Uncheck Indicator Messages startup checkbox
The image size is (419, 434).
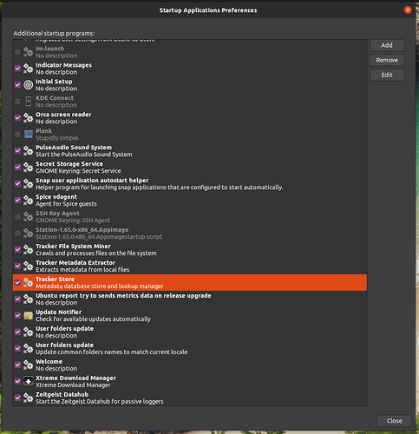pyautogui.click(x=17, y=69)
